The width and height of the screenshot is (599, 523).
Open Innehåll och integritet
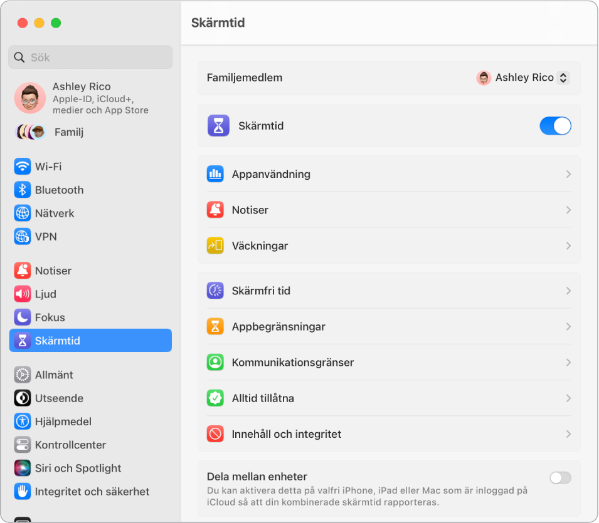[x=286, y=433]
